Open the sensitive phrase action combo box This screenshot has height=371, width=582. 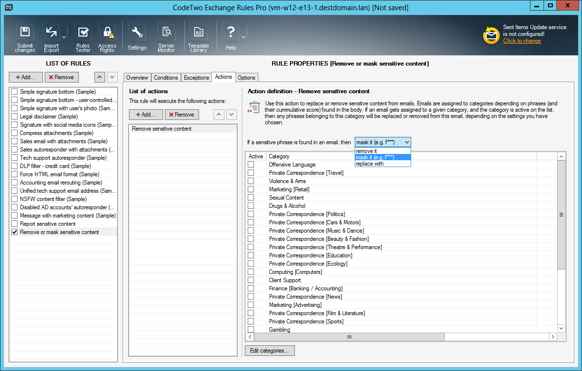[x=382, y=142]
